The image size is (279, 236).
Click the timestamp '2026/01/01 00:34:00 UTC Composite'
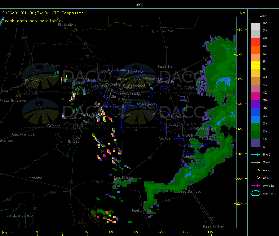43,13
